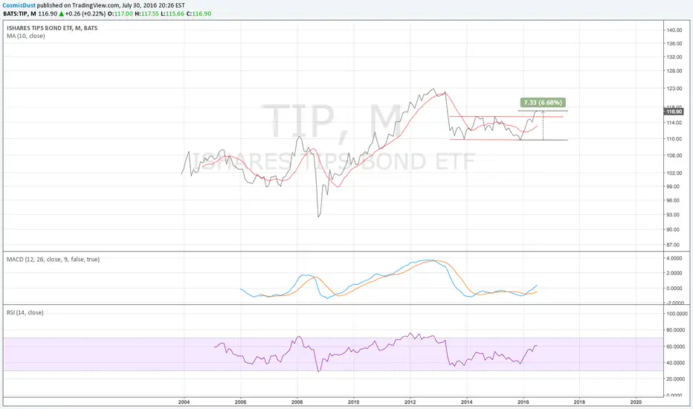
Task: Click the 128.00 price axis label
Action: pos(674,71)
